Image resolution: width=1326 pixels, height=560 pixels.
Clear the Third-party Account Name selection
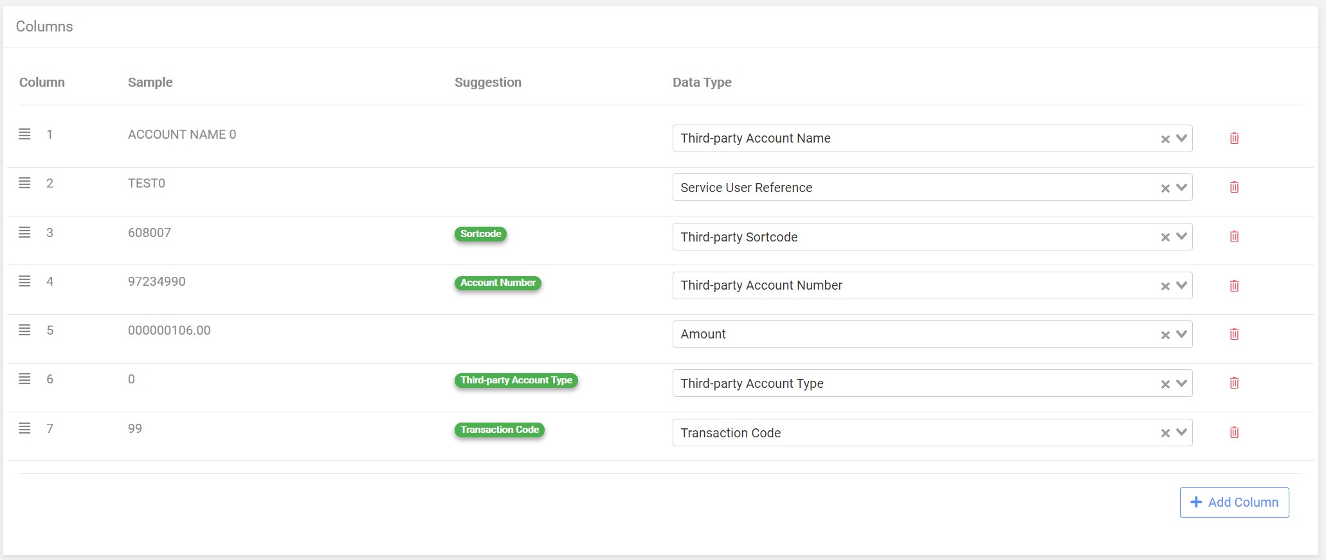1165,139
